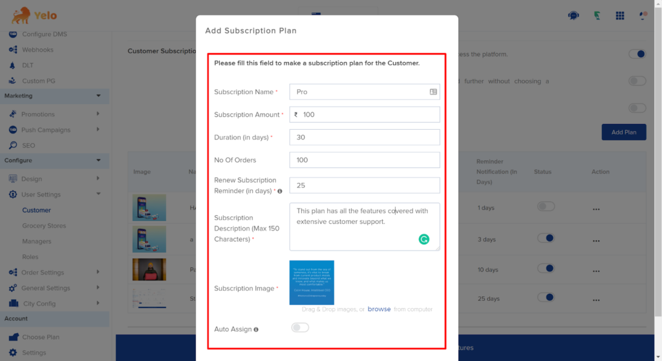The width and height of the screenshot is (662, 361).
Task: Open actions menu for the 25 days plan
Action: click(596, 300)
